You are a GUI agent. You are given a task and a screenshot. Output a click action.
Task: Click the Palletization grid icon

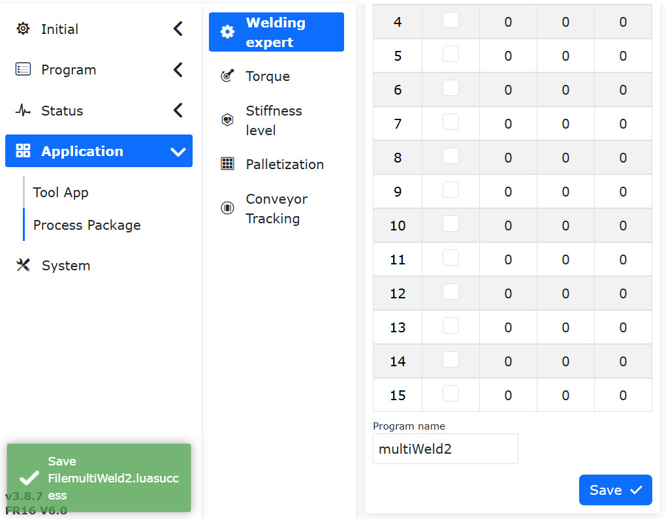pos(227,164)
